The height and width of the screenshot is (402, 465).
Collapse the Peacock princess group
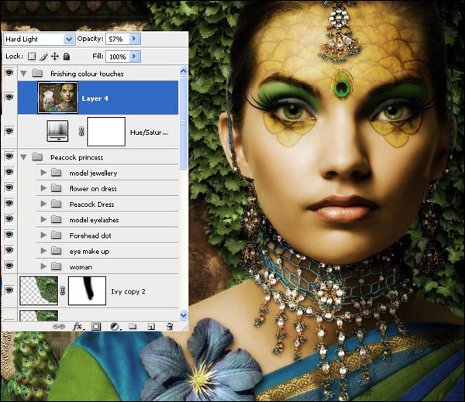pos(23,157)
